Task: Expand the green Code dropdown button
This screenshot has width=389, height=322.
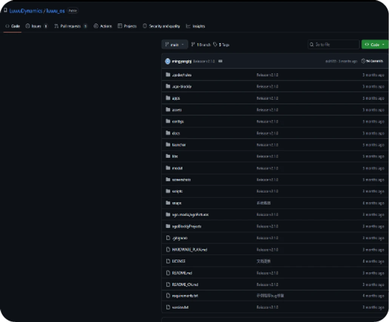Action: pyautogui.click(x=375, y=44)
